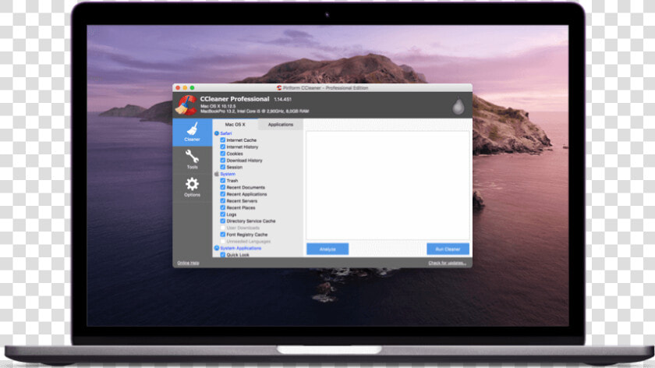655x368 pixels.
Task: Click the green zoom window button
Action: coord(192,88)
